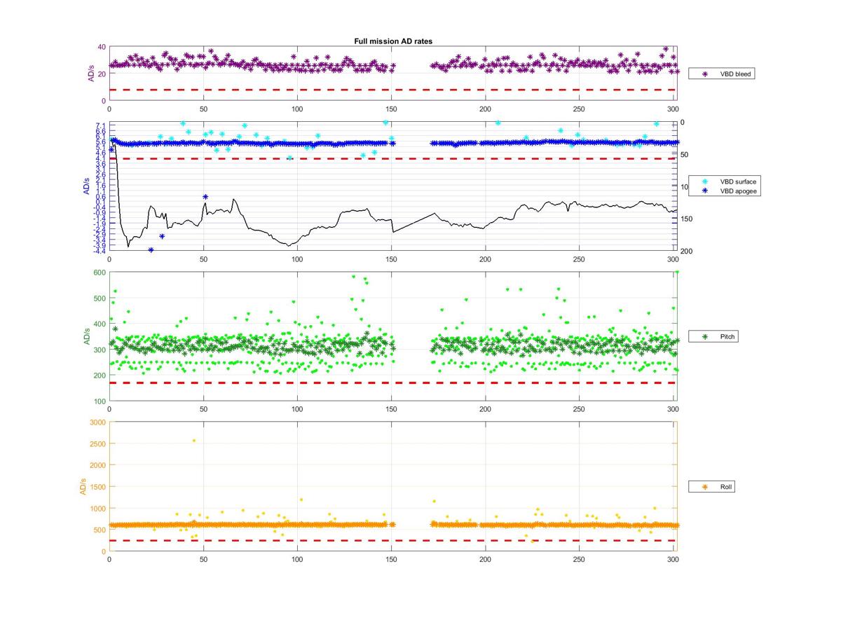Click the '3000' tick on the Roll y-axis
The image size is (841, 620).
99,422
